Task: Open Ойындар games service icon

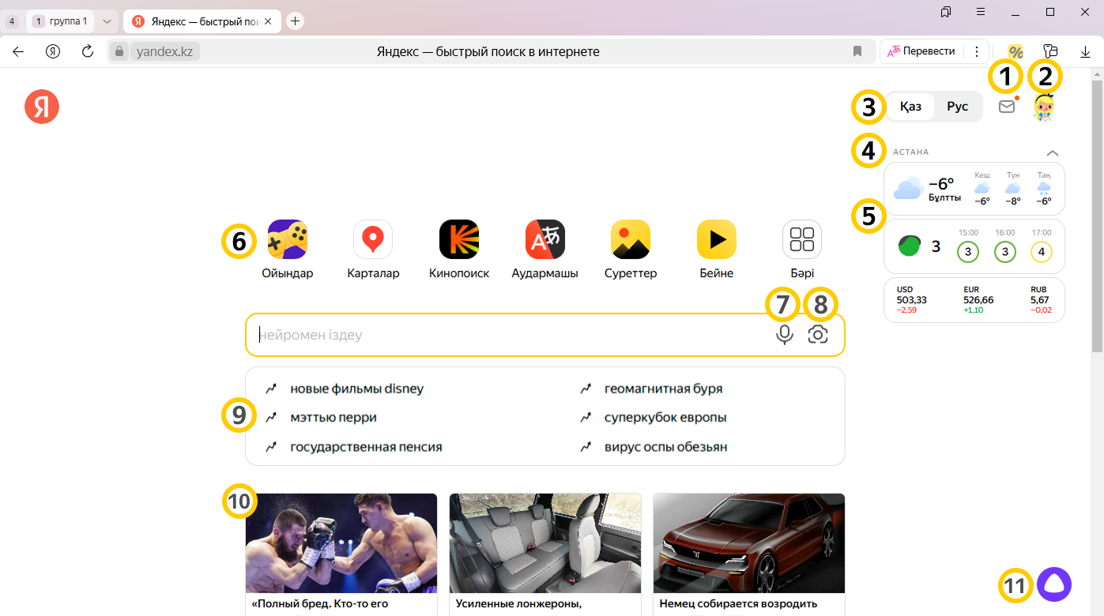Action: point(288,239)
